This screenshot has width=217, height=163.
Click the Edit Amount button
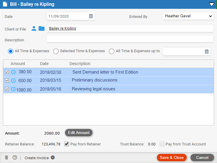(79, 133)
